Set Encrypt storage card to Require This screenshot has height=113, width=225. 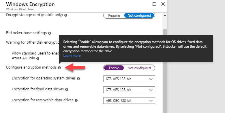pyautogui.click(x=114, y=15)
